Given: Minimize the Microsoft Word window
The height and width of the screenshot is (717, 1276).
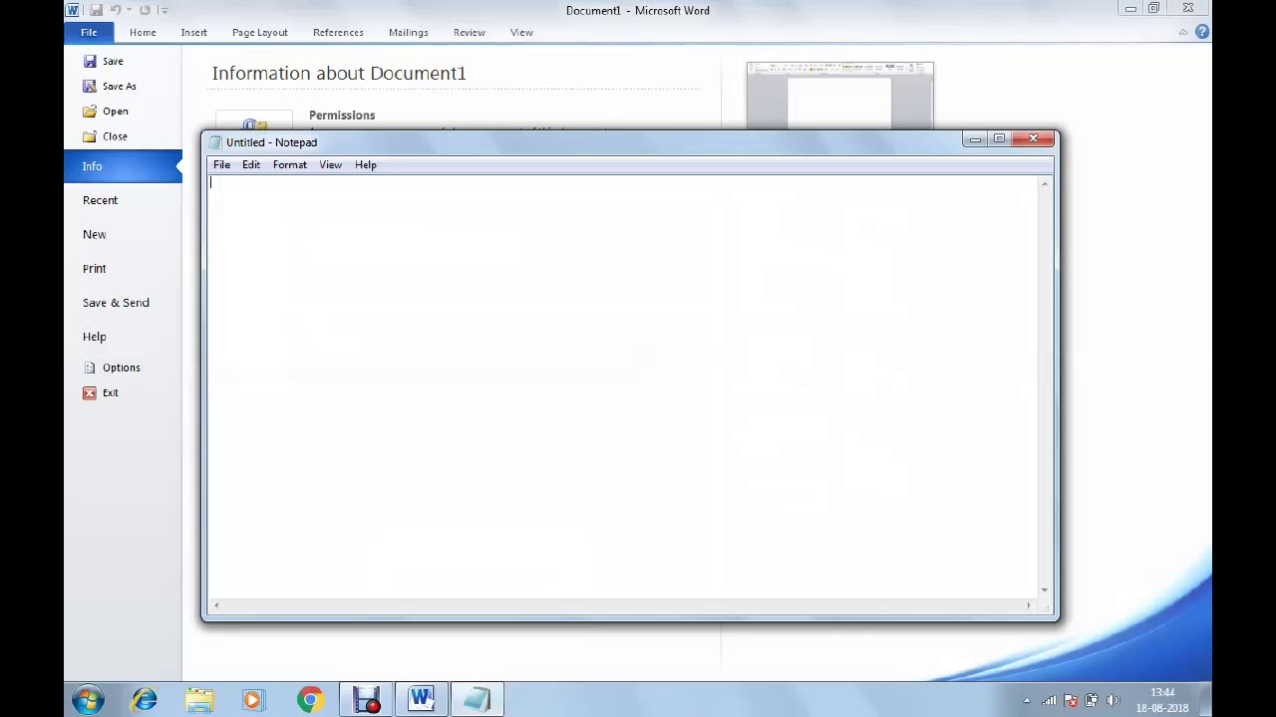Looking at the screenshot, I should point(1130,9).
